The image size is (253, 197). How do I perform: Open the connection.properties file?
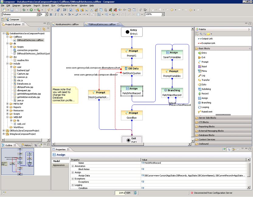[x=27, y=50]
